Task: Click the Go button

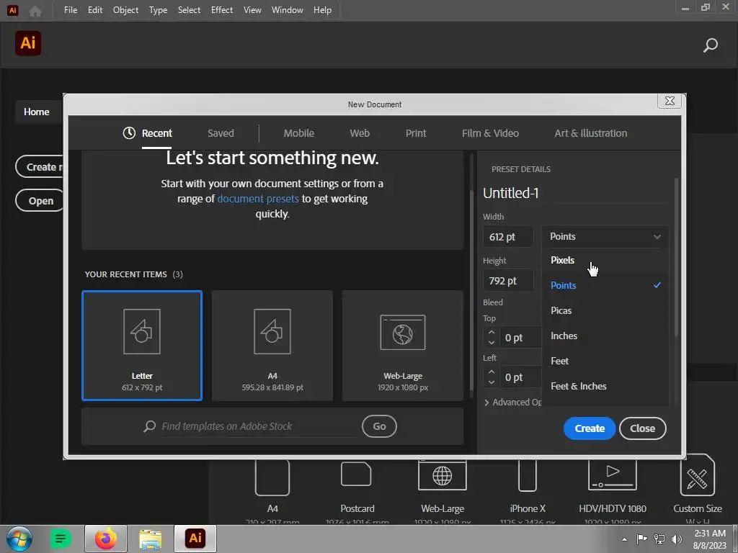Action: (379, 426)
